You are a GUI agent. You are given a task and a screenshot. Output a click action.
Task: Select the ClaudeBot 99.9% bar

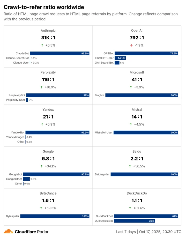point(60,54)
